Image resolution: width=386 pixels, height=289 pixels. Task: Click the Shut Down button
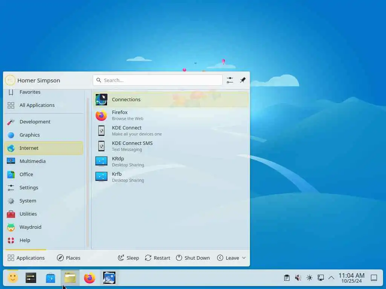[x=193, y=258]
